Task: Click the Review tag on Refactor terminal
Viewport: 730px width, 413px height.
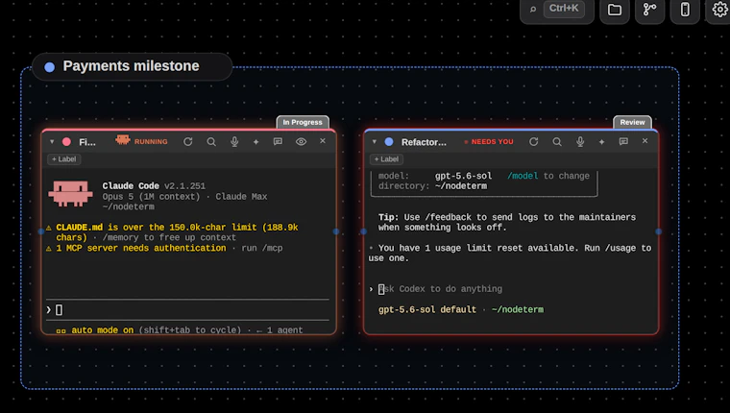Action: coord(632,122)
